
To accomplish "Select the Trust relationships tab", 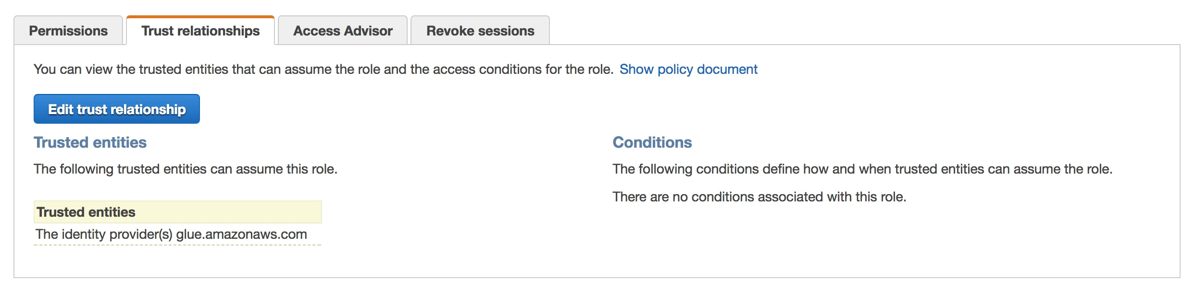I will [200, 31].
